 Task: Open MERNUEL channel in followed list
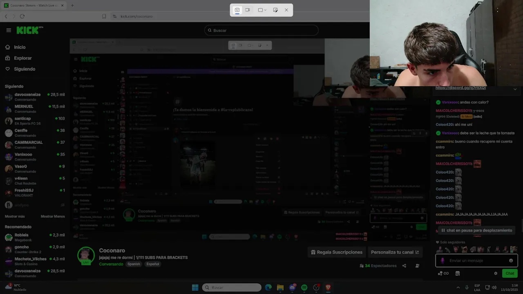click(34, 109)
